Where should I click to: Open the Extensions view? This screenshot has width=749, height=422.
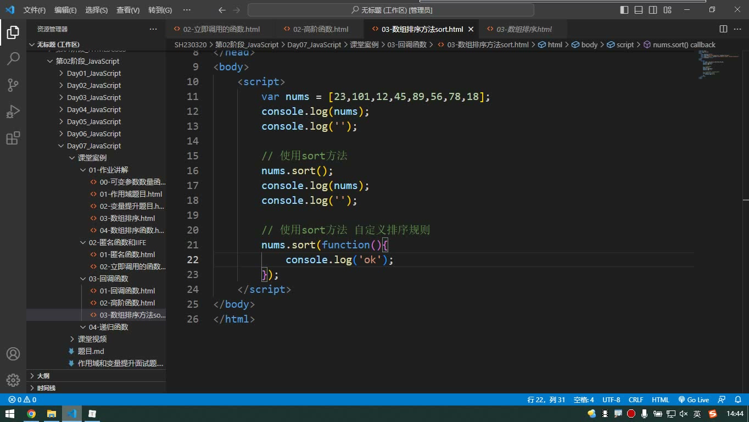click(13, 138)
